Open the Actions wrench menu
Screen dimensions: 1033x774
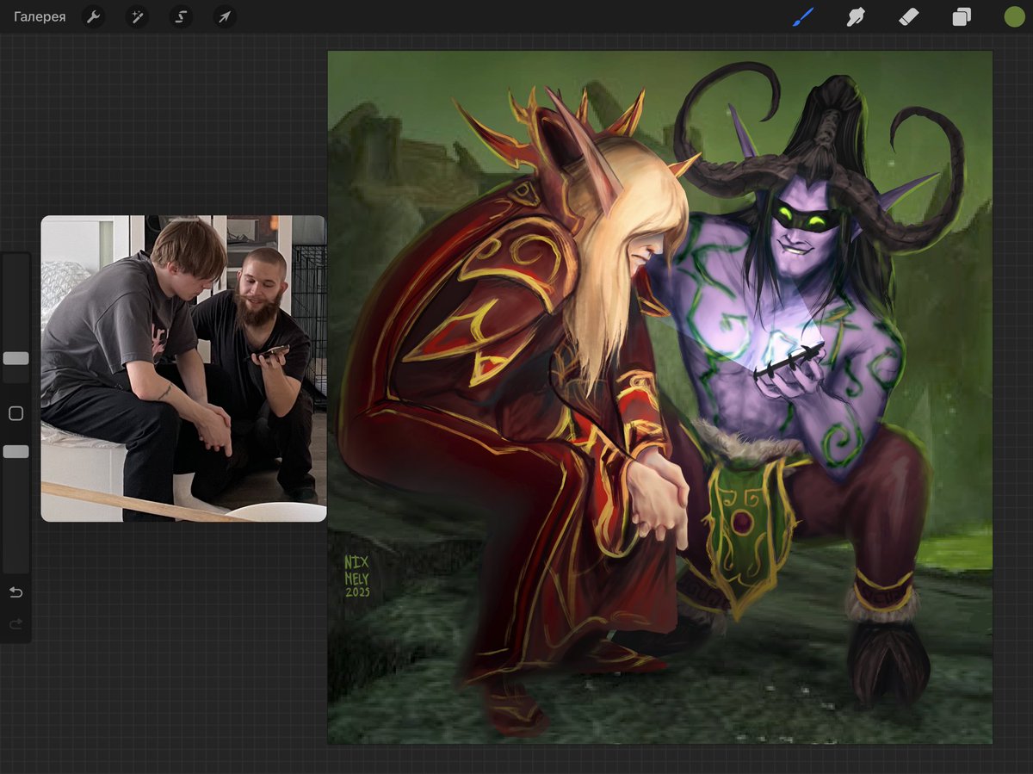(x=93, y=16)
